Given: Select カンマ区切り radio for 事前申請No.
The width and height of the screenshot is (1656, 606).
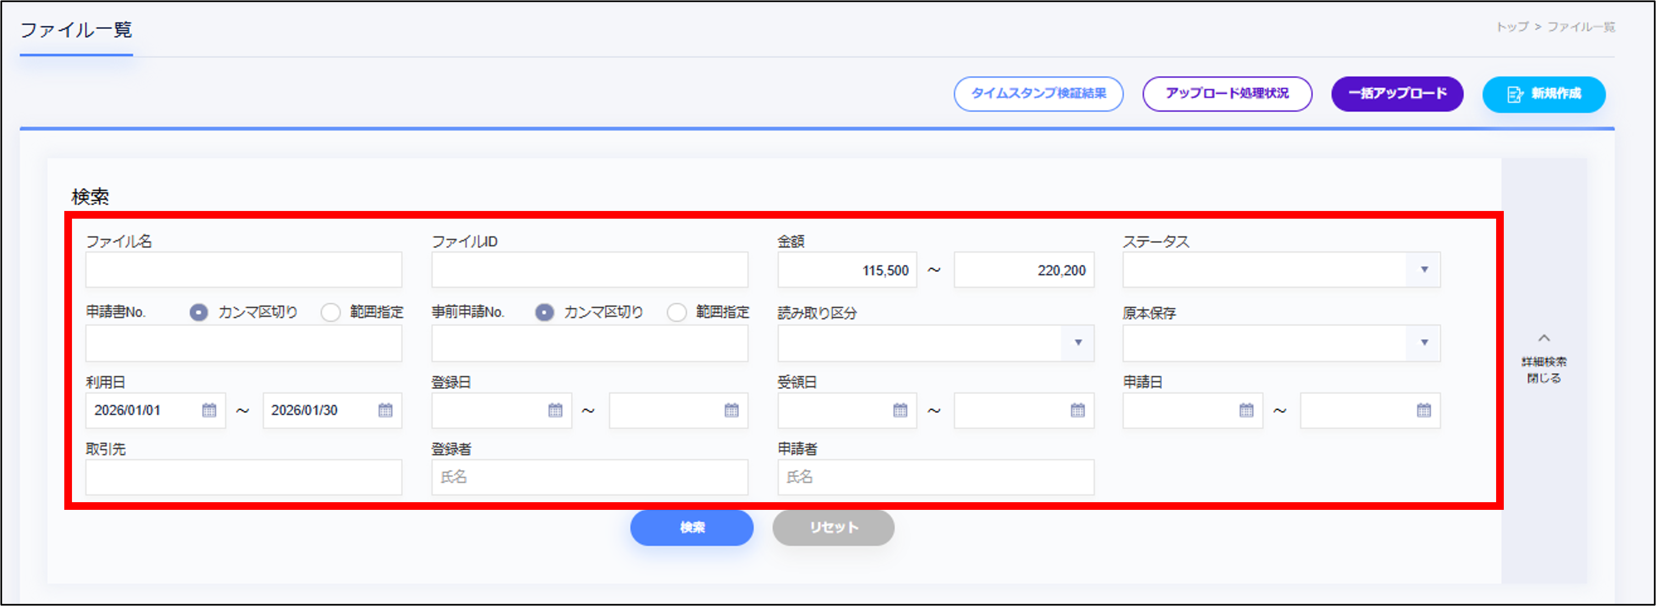Looking at the screenshot, I should (544, 312).
